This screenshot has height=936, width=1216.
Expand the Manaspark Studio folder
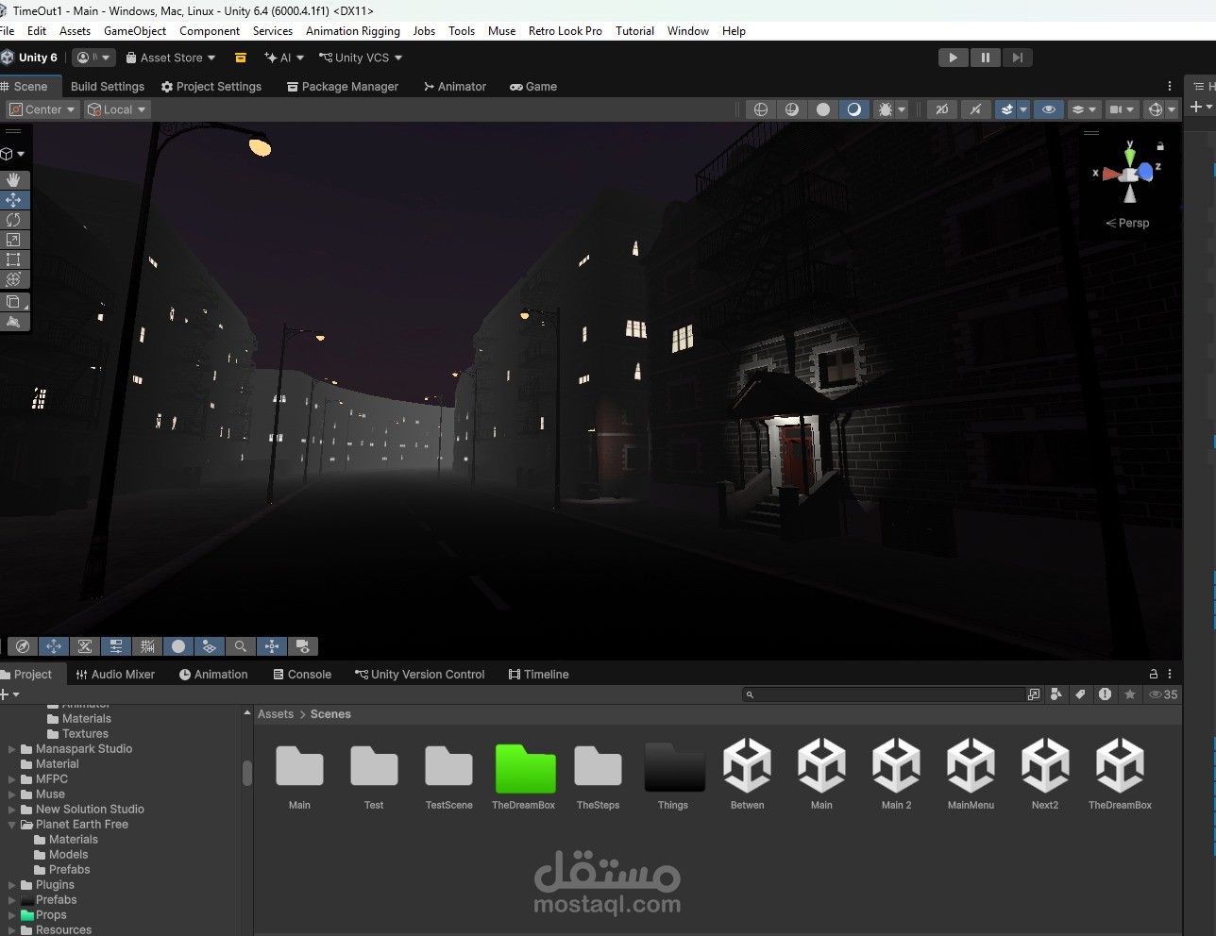[12, 749]
